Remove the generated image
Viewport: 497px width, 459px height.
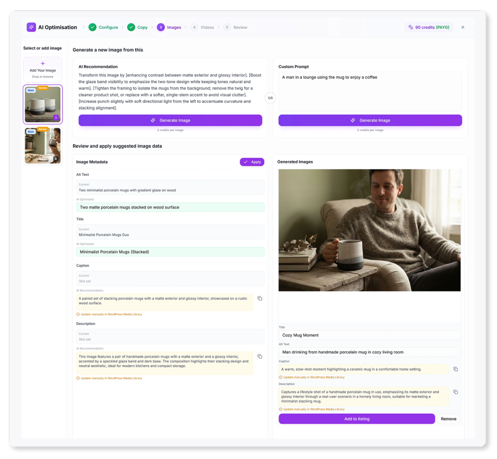point(448,419)
